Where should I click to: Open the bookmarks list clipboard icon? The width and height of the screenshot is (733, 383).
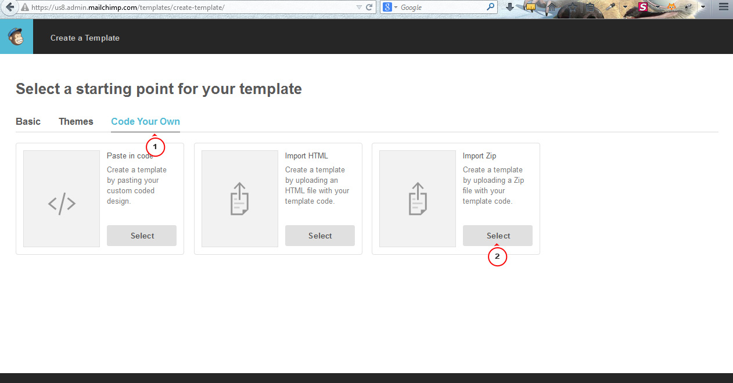pos(590,7)
